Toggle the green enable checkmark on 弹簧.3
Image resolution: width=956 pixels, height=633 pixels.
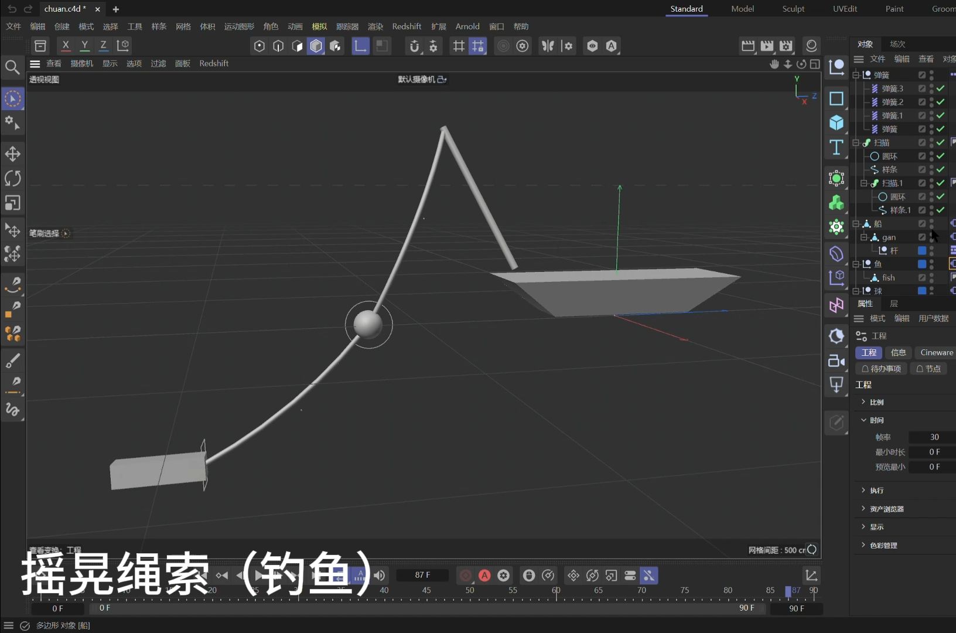pos(939,89)
